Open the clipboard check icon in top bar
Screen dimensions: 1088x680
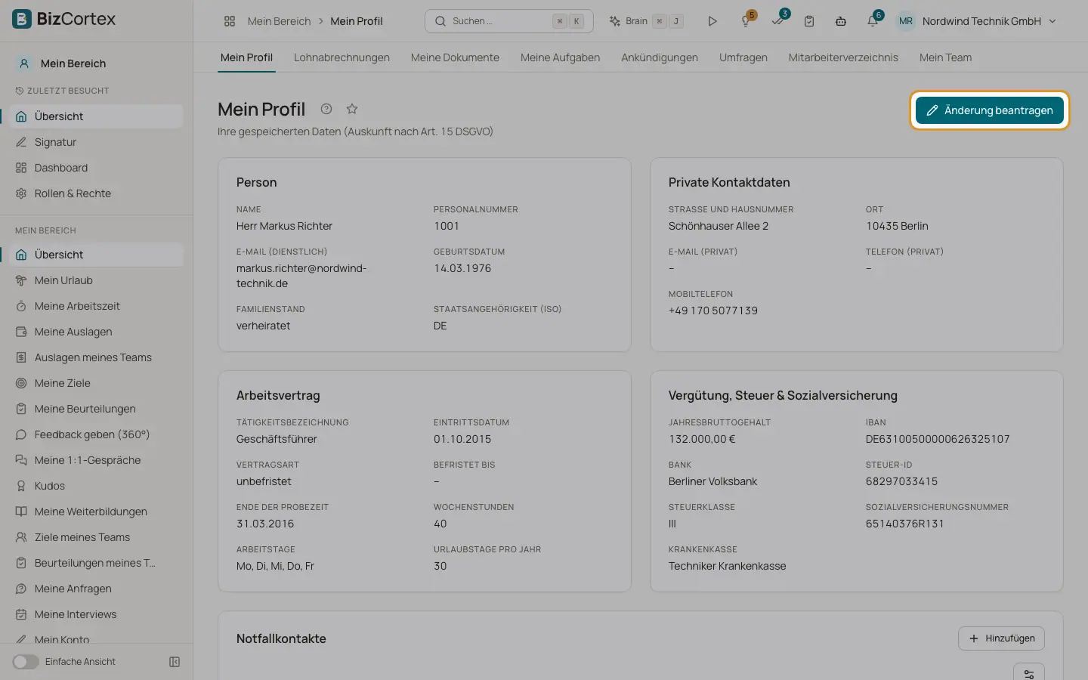[x=809, y=21]
